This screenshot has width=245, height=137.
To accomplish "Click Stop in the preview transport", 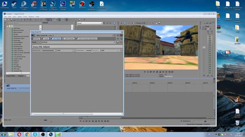I will click(x=160, y=72).
